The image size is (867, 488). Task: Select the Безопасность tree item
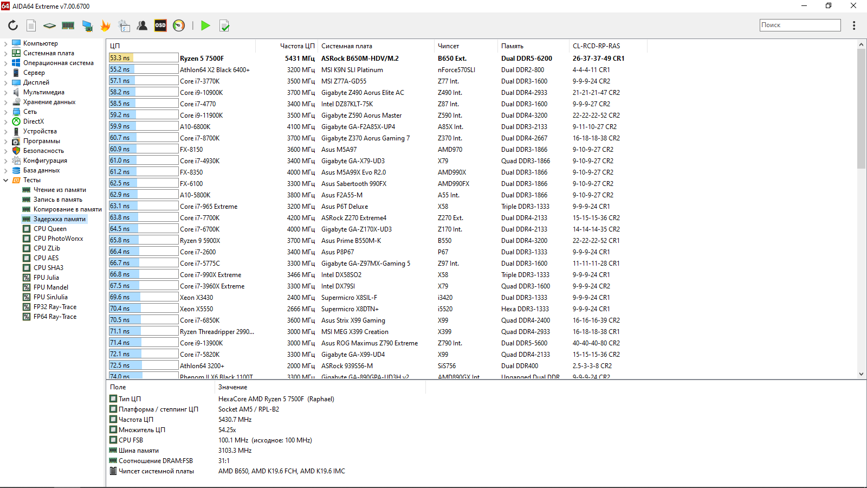[43, 151]
